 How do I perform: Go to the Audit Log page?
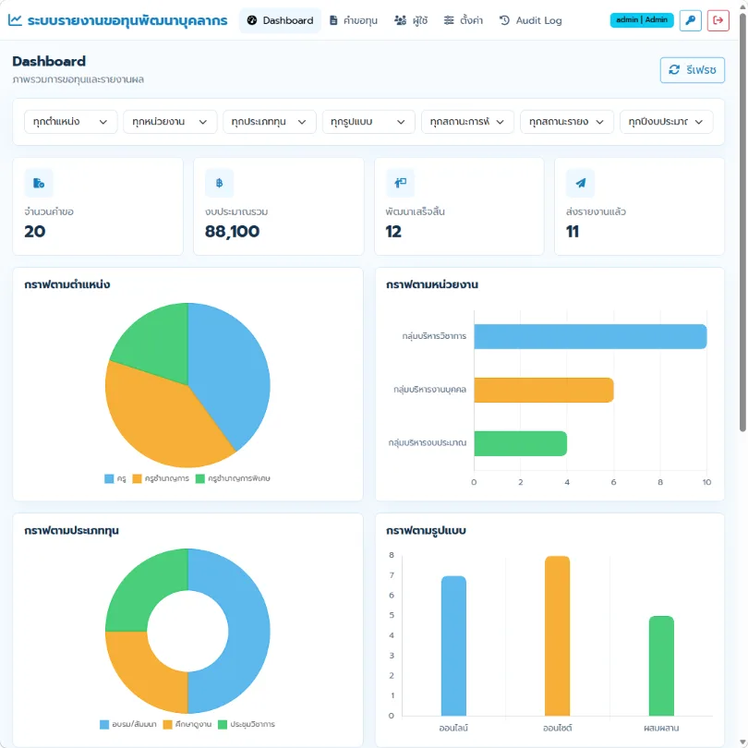[x=530, y=20]
